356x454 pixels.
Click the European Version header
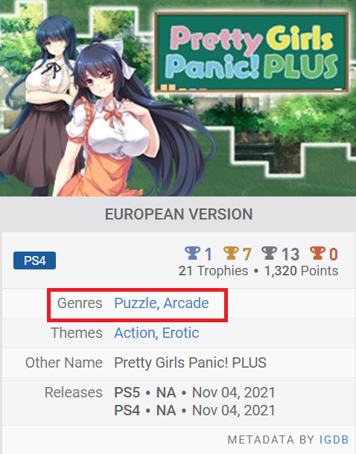pyautogui.click(x=179, y=214)
